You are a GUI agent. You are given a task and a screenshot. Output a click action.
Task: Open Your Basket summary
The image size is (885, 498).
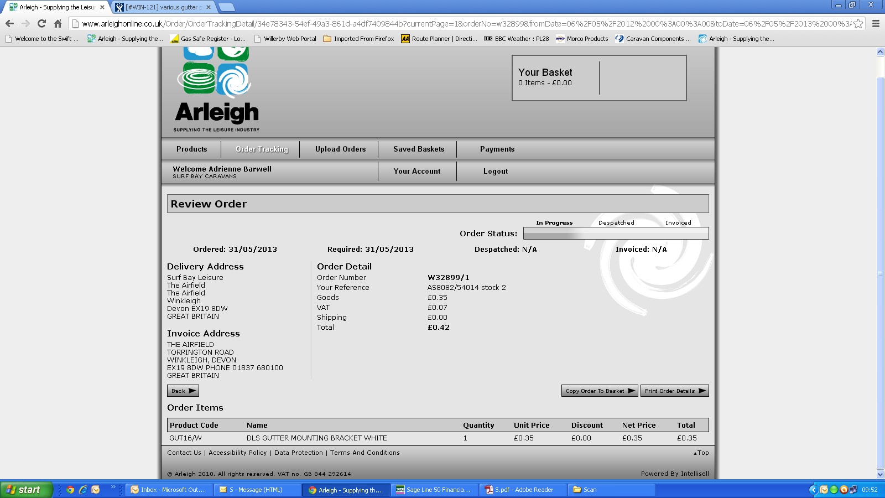599,78
